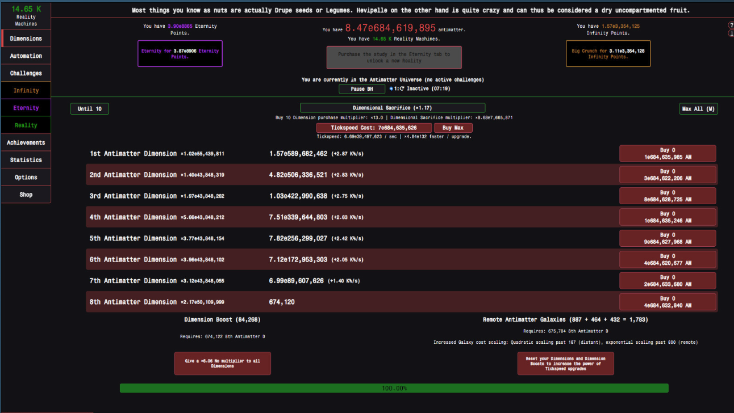The width and height of the screenshot is (734, 413).
Task: Go to the Challenges tab
Action: [26, 73]
